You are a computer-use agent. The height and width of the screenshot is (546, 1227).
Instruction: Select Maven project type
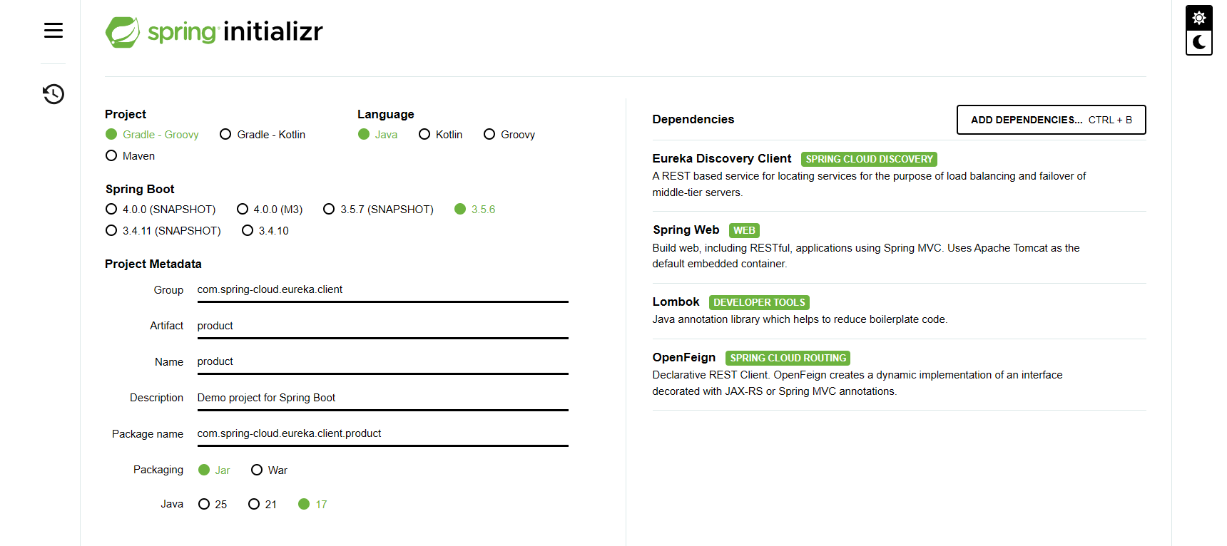[x=131, y=156]
